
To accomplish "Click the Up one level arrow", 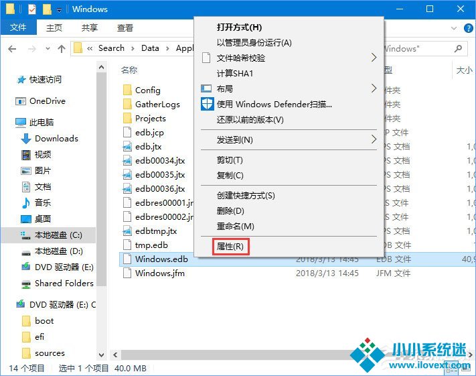I will click(62, 49).
